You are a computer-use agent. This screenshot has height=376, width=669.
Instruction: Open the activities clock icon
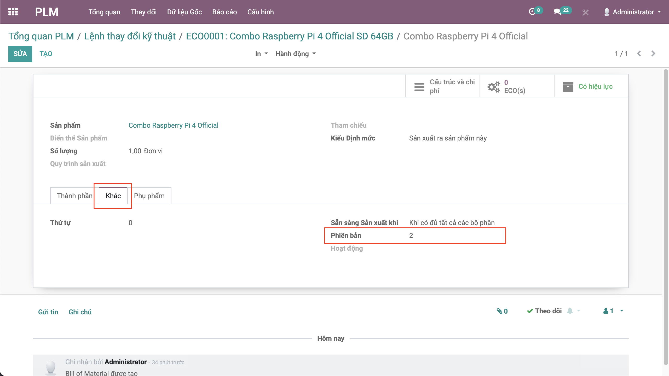pos(532,12)
